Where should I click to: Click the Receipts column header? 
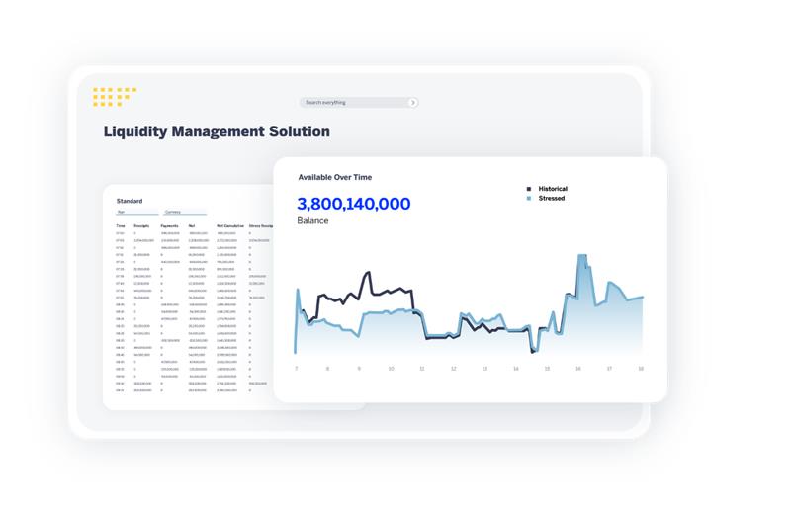[141, 226]
